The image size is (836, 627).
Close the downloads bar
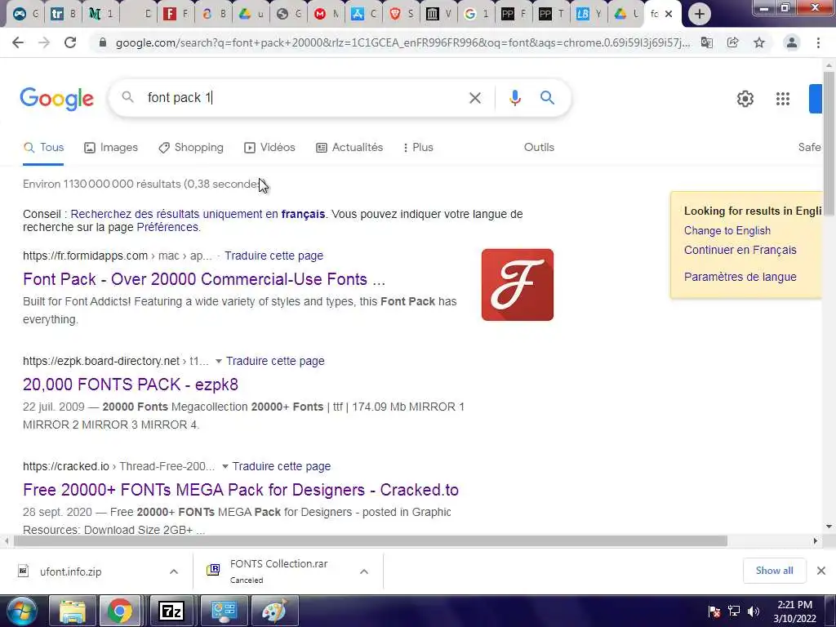click(x=821, y=571)
